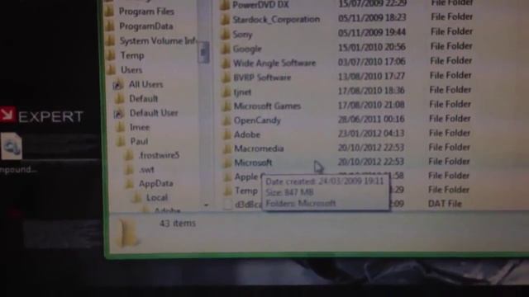The height and width of the screenshot is (297, 529).
Task: Select the Default folder under Users
Action: click(x=143, y=99)
